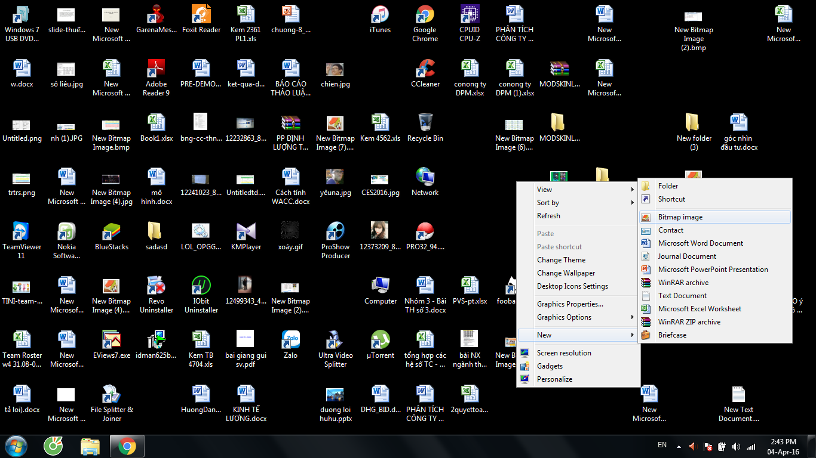Select the Revo Uninstaller desktop icon
The height and width of the screenshot is (458, 816).
[x=157, y=295]
